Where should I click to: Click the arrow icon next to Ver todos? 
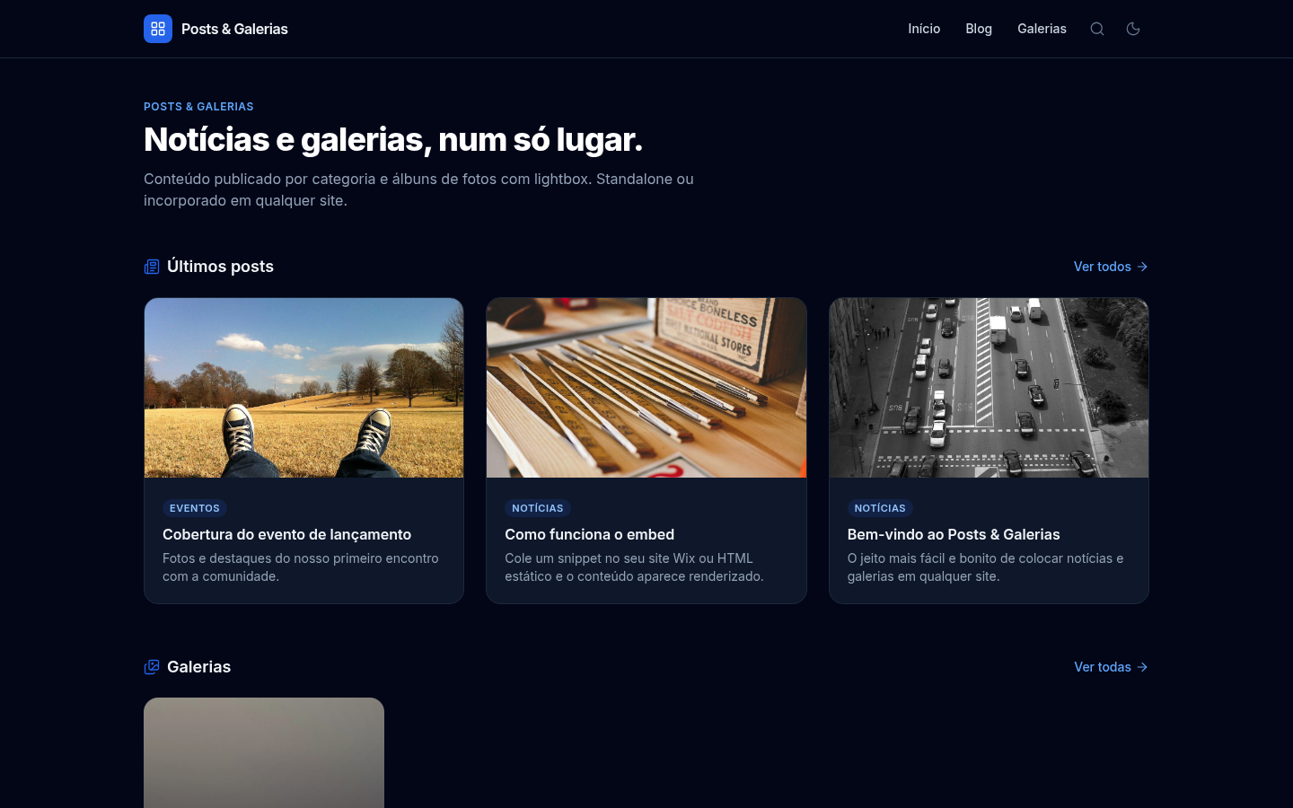click(x=1142, y=267)
